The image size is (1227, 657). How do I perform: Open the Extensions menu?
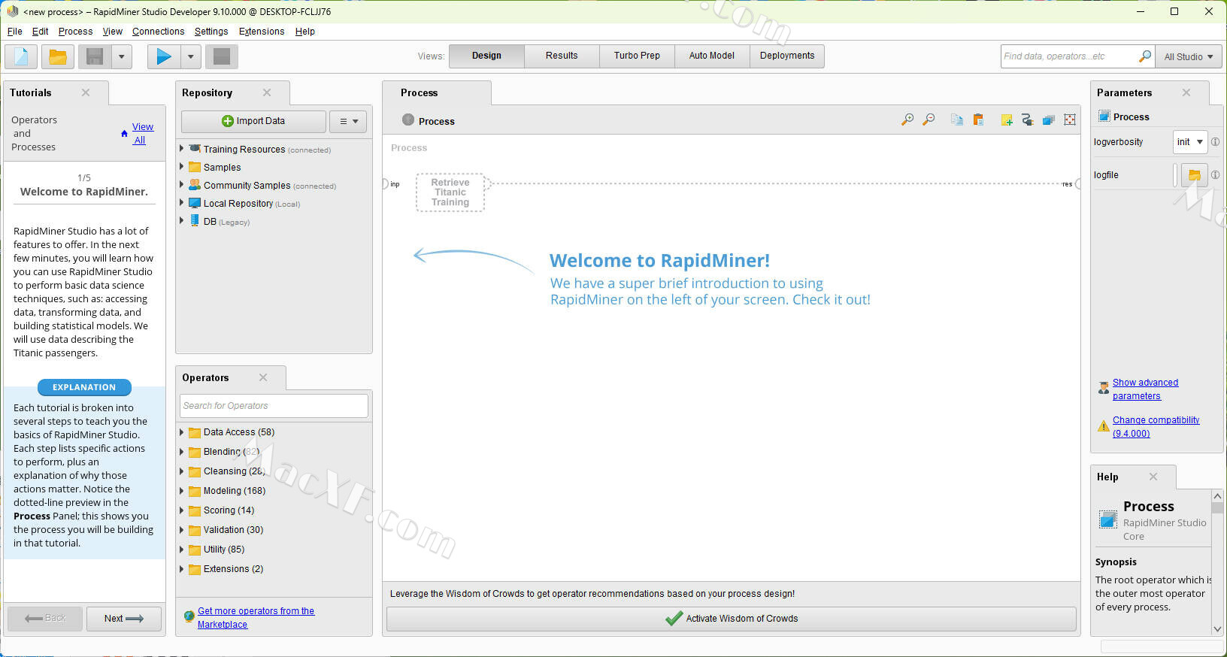tap(262, 32)
